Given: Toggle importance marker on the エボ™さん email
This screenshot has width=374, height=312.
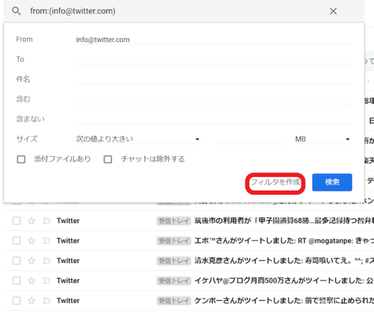Looking at the screenshot, I should pyautogui.click(x=46, y=241).
